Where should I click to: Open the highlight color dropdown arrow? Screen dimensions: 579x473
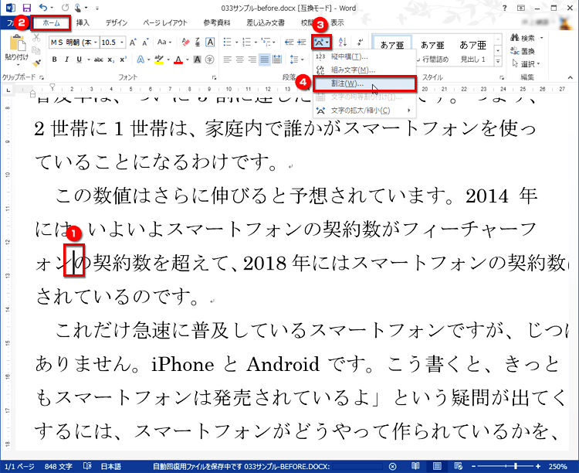tap(168, 60)
